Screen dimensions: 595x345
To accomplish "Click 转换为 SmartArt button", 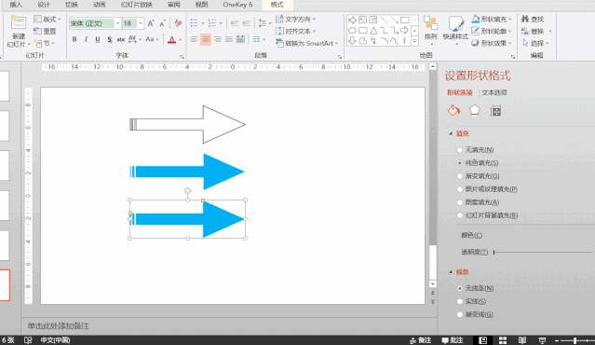I will (307, 43).
